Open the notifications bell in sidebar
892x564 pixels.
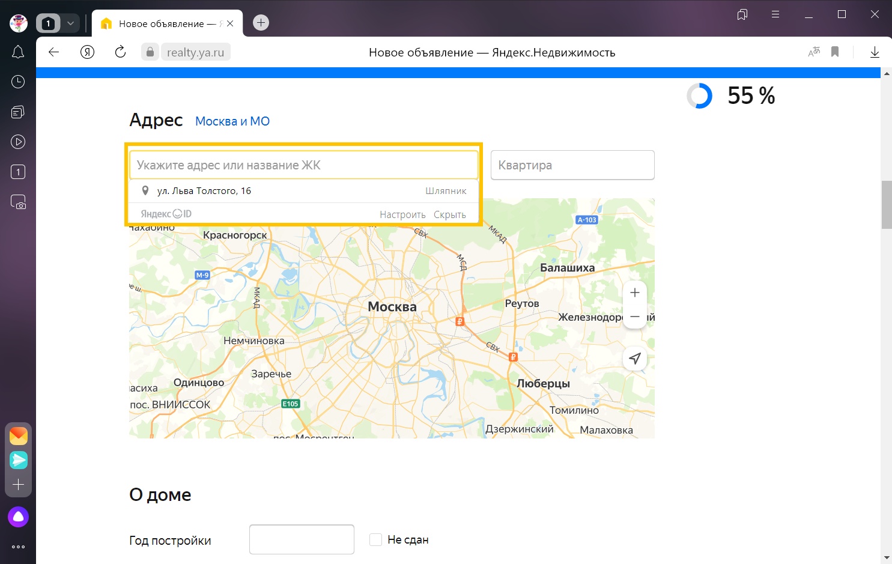click(x=18, y=52)
